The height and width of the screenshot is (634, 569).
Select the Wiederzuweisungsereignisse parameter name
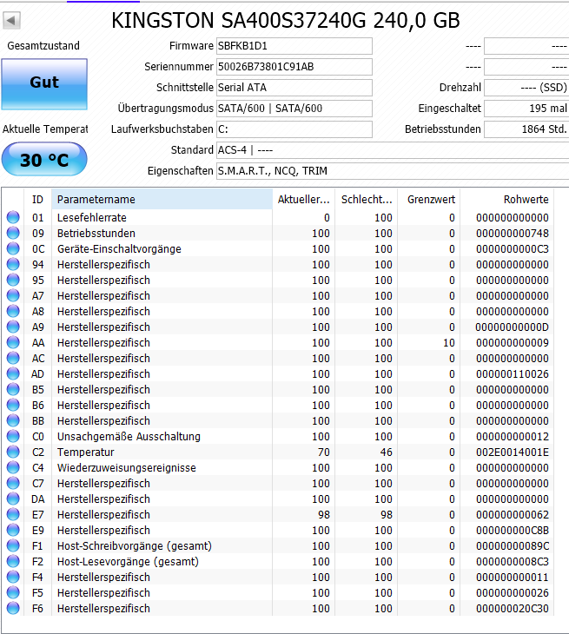point(127,468)
